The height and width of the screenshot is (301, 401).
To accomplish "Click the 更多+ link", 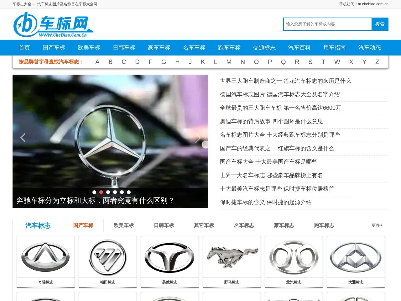I will [377, 225].
